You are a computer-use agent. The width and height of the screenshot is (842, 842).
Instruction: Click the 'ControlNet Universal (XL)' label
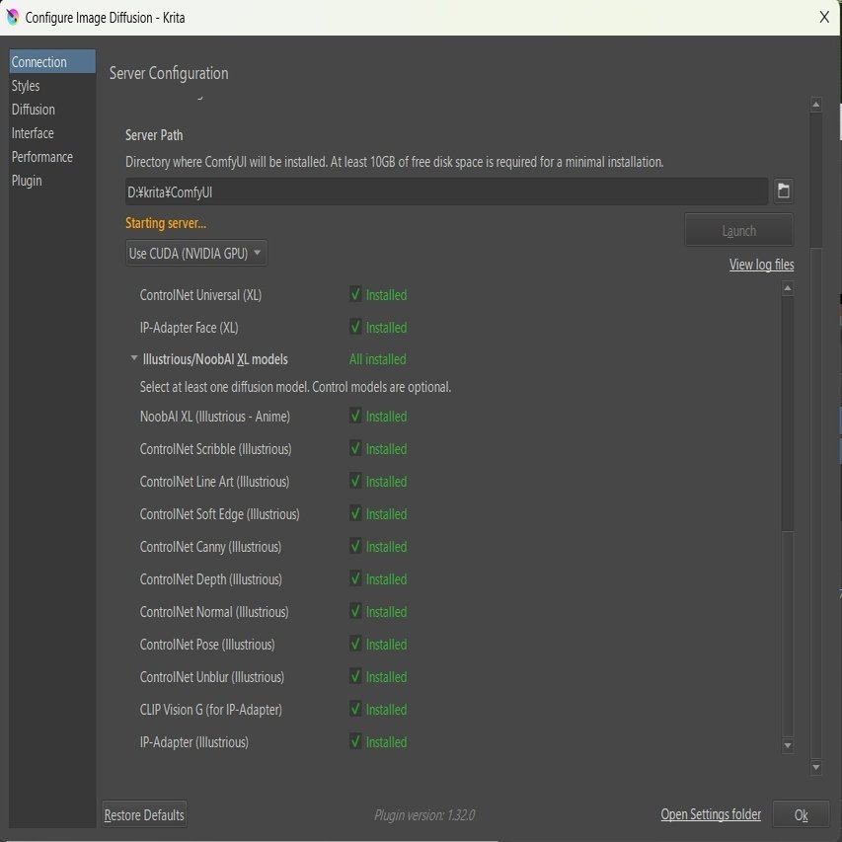click(x=200, y=295)
